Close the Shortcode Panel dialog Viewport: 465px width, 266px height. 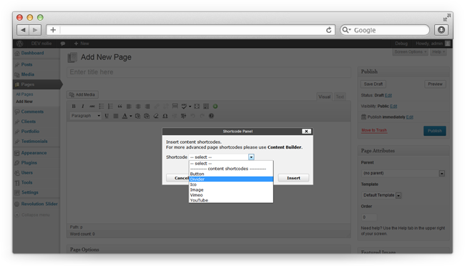306,132
